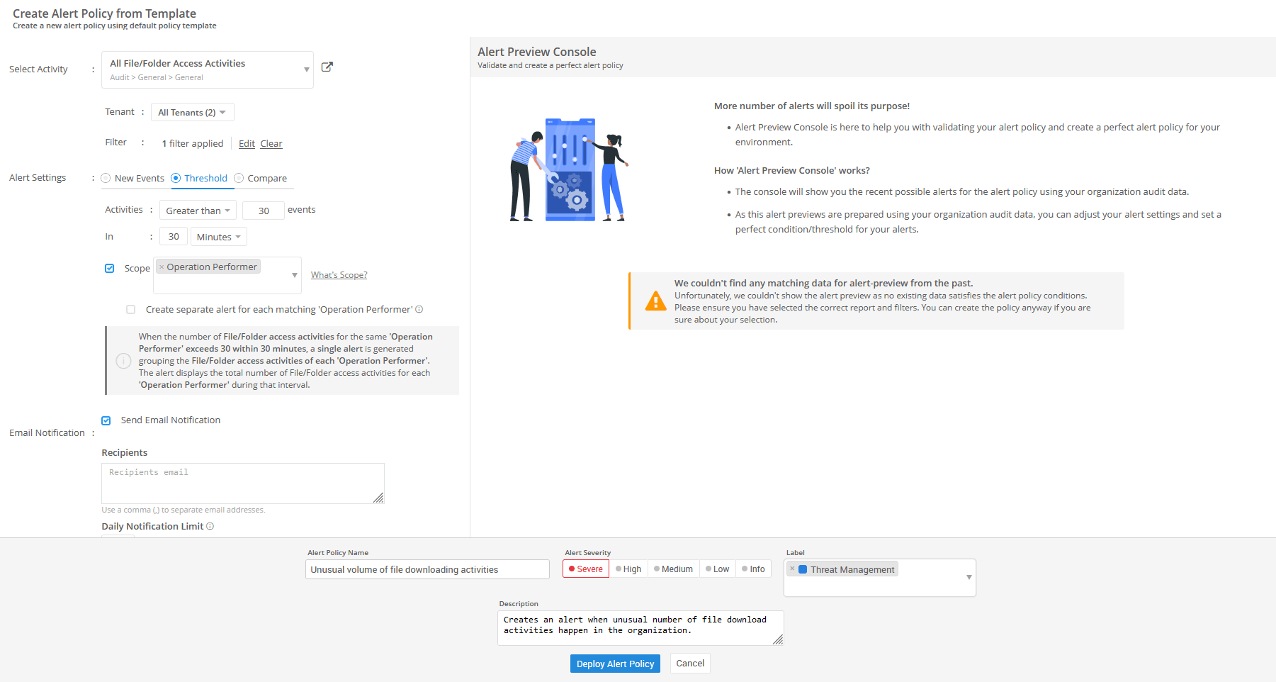Click inside the Recipients email field
1276x682 pixels.
(x=242, y=483)
